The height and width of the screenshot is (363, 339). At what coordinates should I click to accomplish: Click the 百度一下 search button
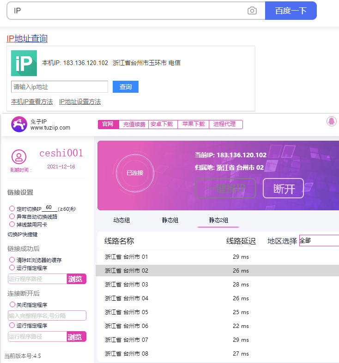pyautogui.click(x=291, y=11)
